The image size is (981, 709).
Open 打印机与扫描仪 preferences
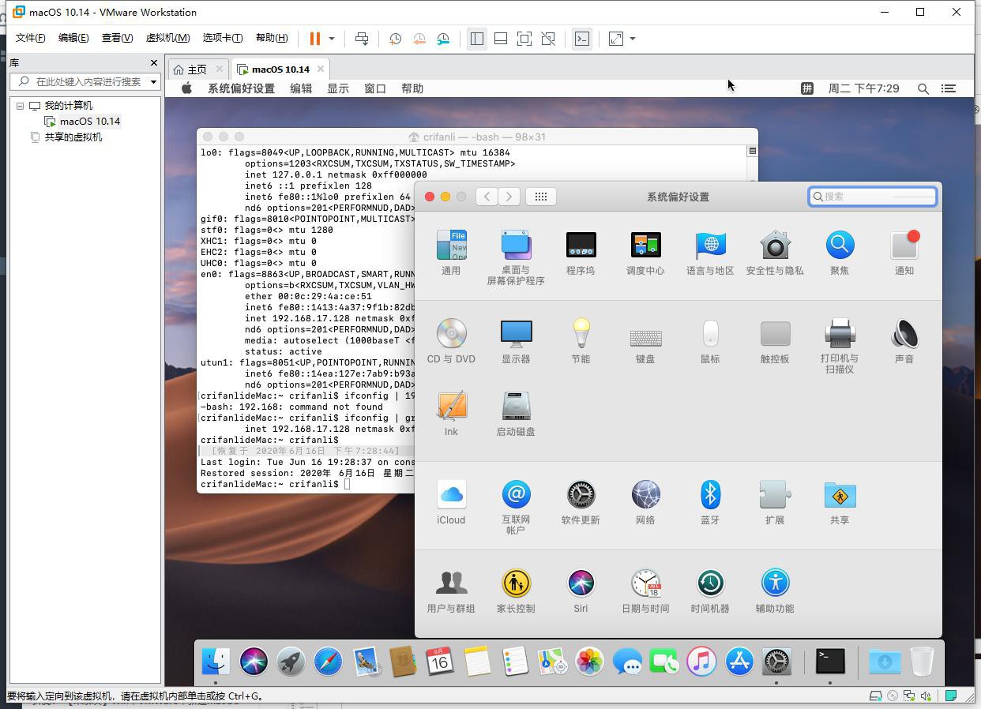pyautogui.click(x=840, y=346)
